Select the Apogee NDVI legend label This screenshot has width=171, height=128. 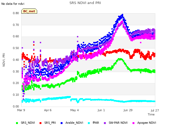[x=147, y=123]
